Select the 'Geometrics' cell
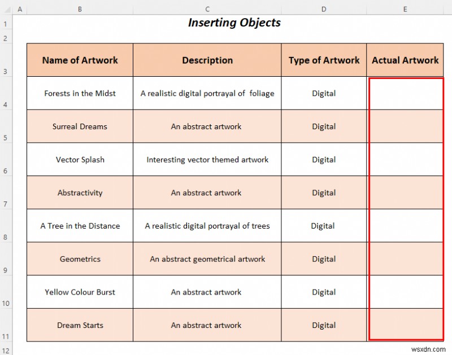Viewport: 452px width, 355px height. (x=80, y=258)
